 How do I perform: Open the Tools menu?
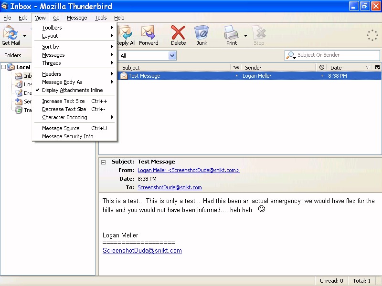click(x=101, y=18)
